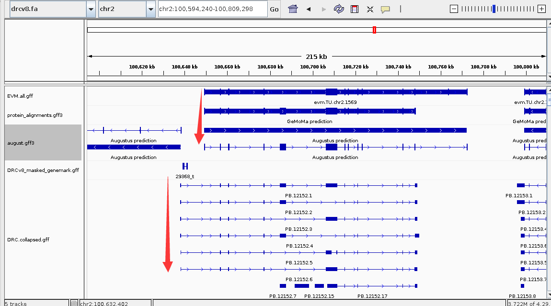Image resolution: width=551 pixels, height=306 pixels.
Task: Click the red locus marker in chromosome ideogram
Action: [374, 29]
